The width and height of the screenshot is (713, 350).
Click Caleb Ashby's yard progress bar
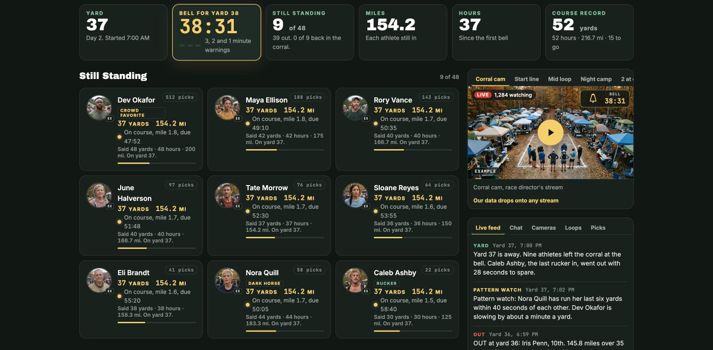413,331
